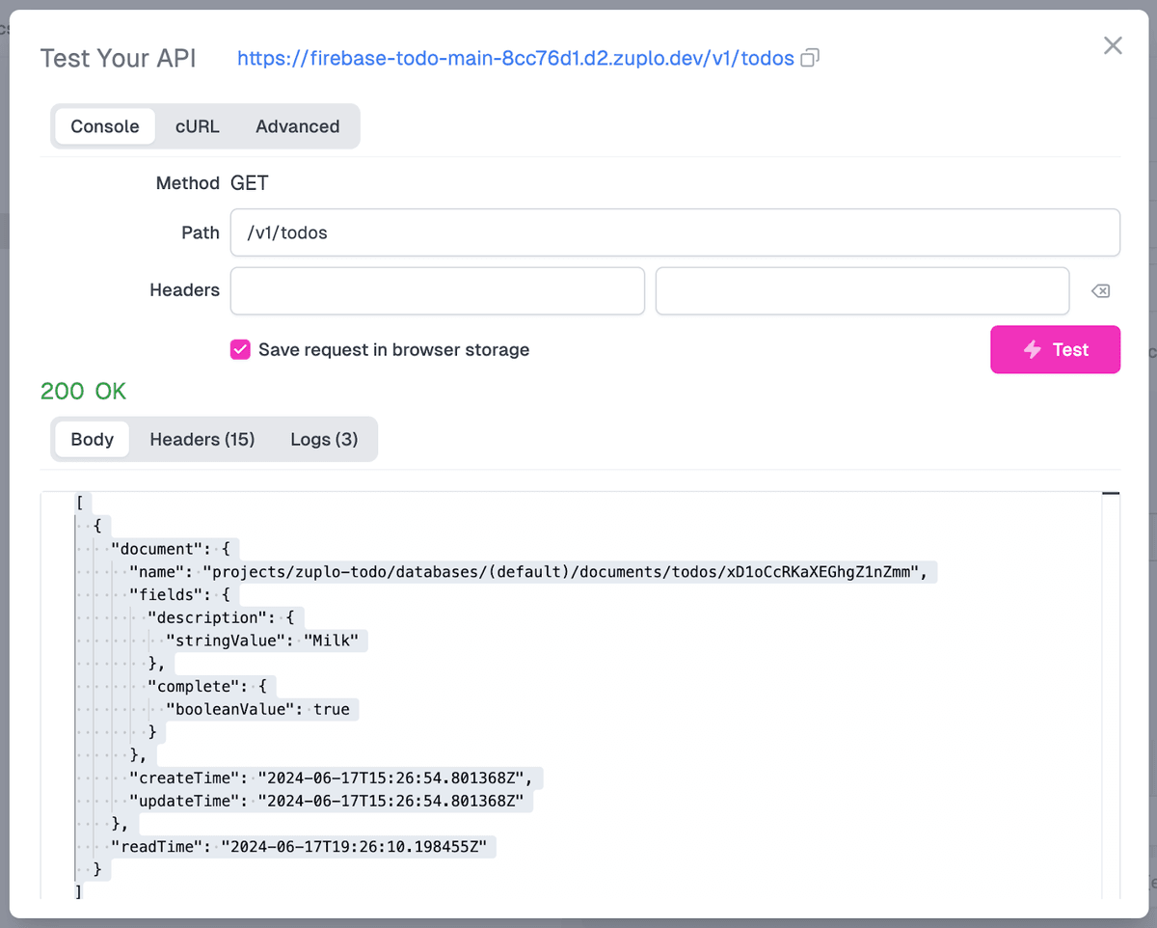Click the X to close Test Your API
This screenshot has width=1157, height=928.
click(1113, 45)
